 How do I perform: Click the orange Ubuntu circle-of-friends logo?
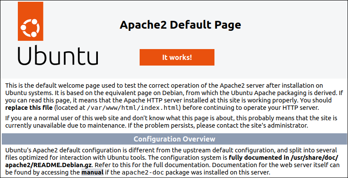pyautogui.click(x=30, y=21)
